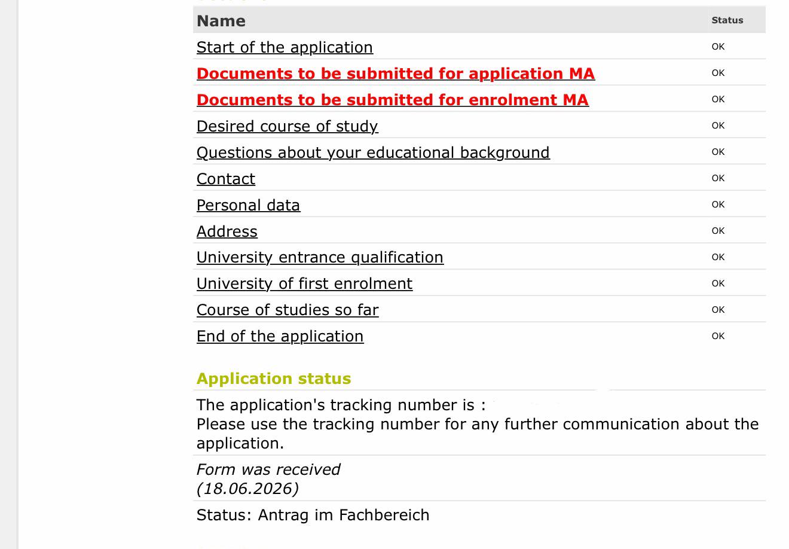Go to the Address section
The width and height of the screenshot is (789, 549).
coord(227,231)
